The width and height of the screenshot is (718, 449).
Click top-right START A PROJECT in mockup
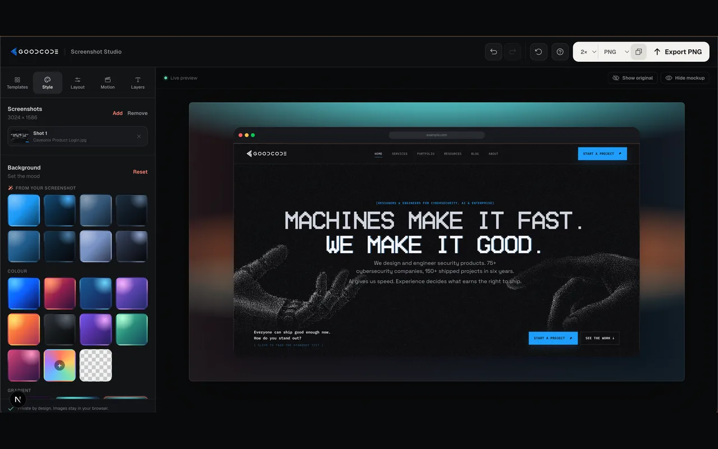[x=602, y=154]
